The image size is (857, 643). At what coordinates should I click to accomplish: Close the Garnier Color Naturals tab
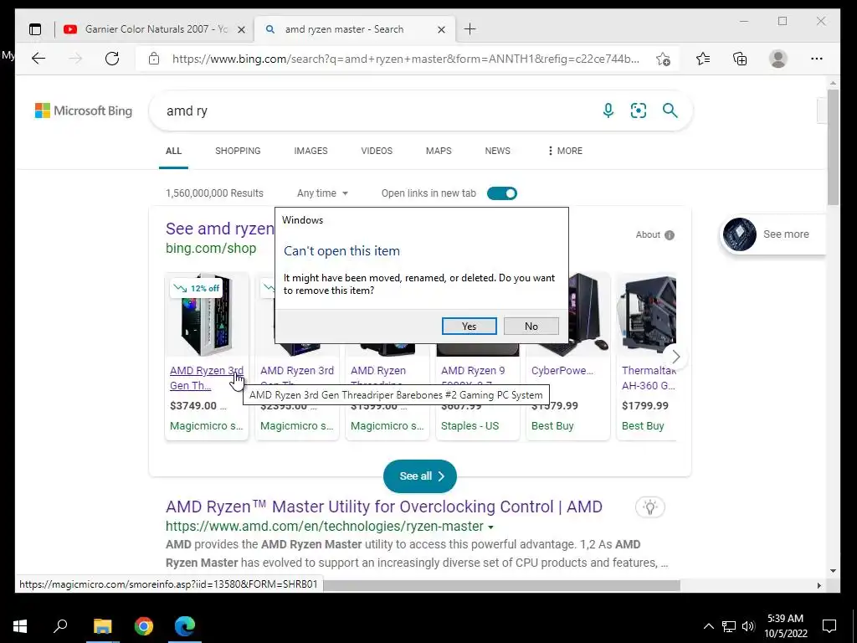[x=241, y=29]
